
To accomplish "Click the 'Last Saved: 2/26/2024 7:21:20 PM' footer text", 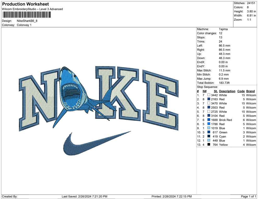I will click(84, 196).
